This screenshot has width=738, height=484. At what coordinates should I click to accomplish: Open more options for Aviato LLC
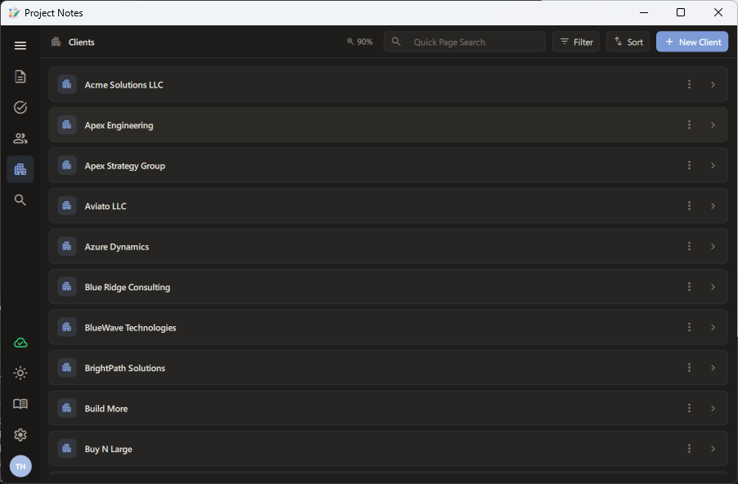click(x=690, y=205)
